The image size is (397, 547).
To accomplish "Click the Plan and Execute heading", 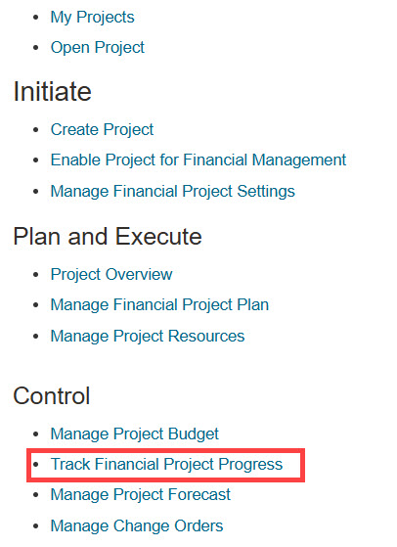I will (108, 237).
